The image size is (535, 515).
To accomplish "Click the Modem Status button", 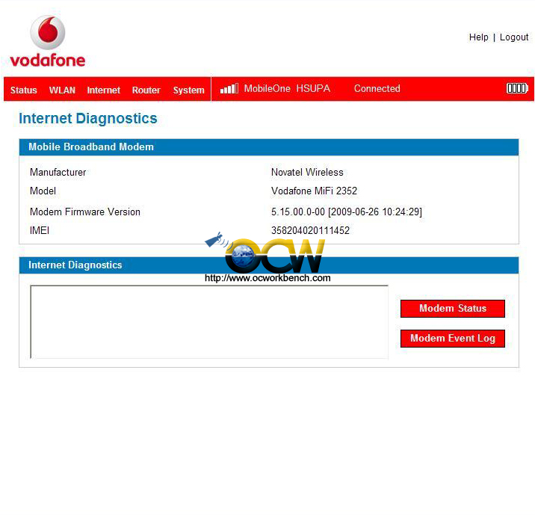I will coord(452,309).
